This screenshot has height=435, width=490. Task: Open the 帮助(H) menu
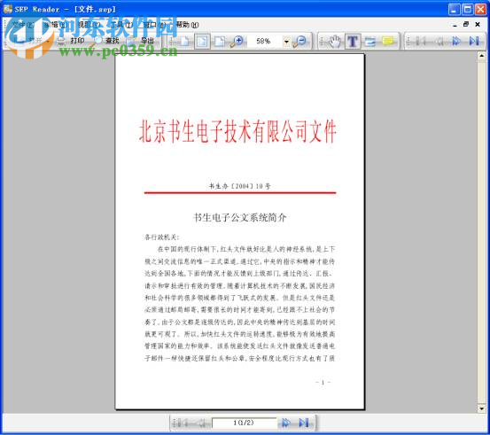point(187,25)
